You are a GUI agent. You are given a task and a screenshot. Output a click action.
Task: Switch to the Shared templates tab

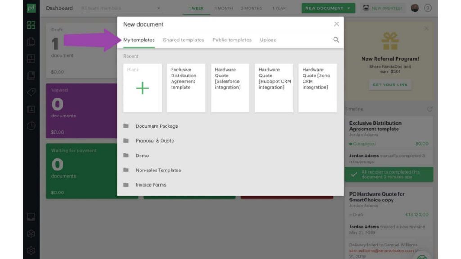click(x=184, y=40)
